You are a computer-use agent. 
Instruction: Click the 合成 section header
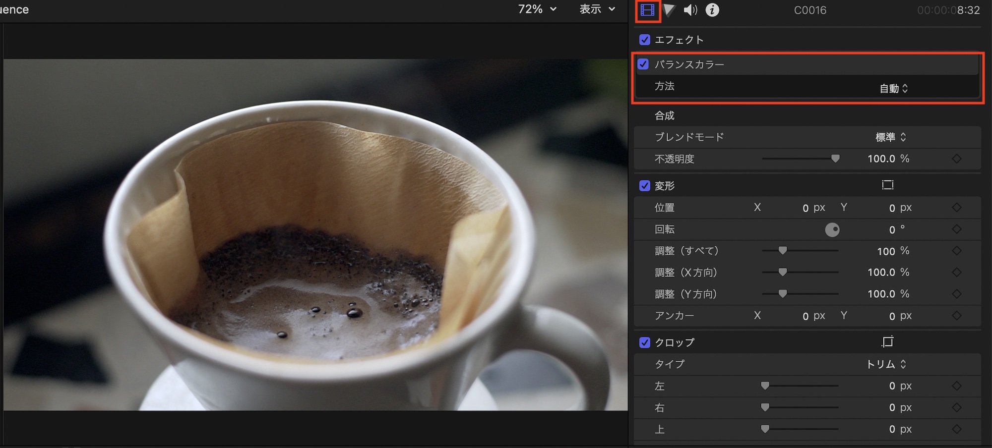(665, 115)
